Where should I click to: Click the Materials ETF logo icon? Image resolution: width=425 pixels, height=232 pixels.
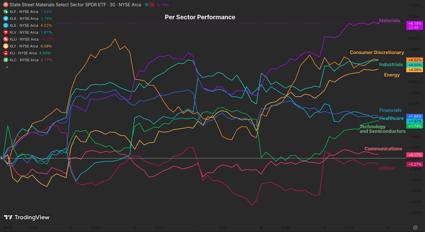point(5,5)
